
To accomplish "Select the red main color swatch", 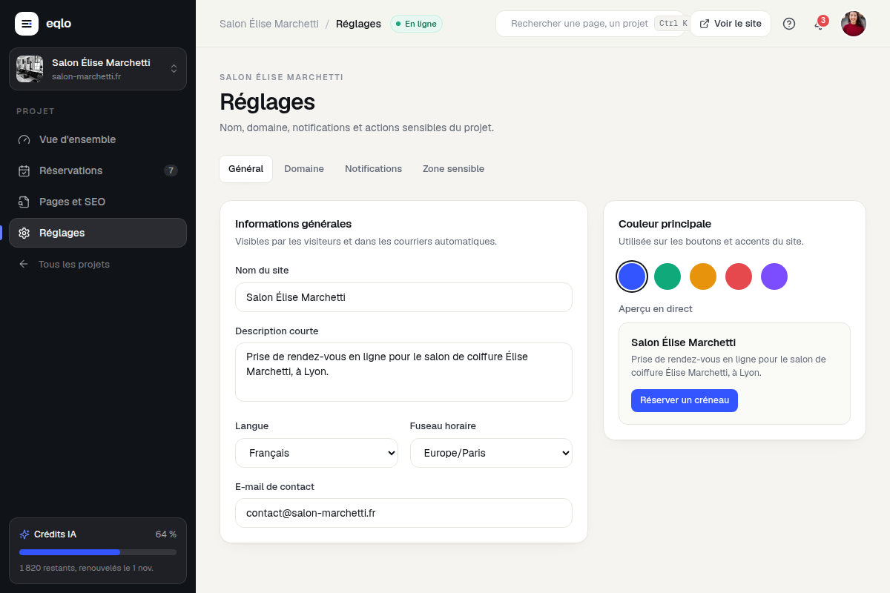I will [x=739, y=276].
